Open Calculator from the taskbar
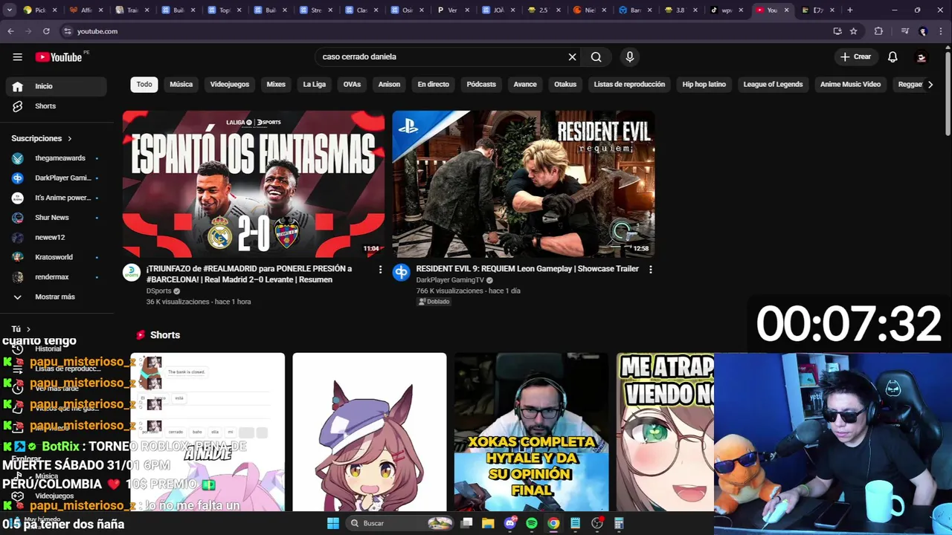This screenshot has width=952, height=535. tap(619, 523)
